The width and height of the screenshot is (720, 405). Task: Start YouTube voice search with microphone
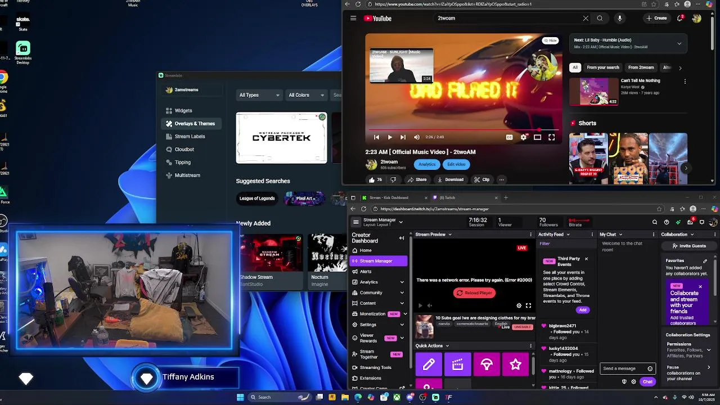click(x=620, y=18)
